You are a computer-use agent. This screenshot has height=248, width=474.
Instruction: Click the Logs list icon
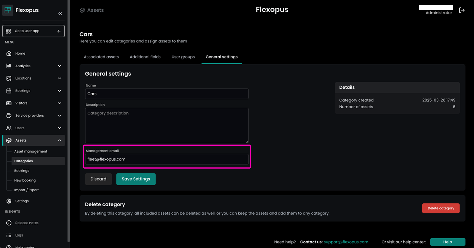click(x=9, y=235)
